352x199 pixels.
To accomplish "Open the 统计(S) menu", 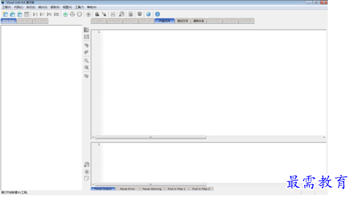I will click(x=42, y=7).
